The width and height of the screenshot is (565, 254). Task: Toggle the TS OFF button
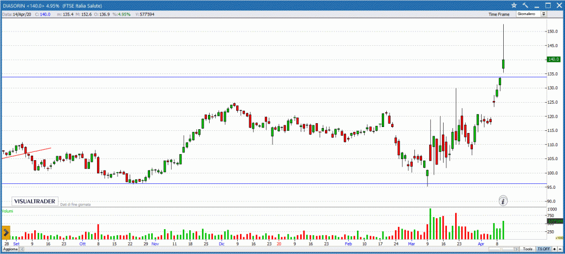click(x=543, y=249)
